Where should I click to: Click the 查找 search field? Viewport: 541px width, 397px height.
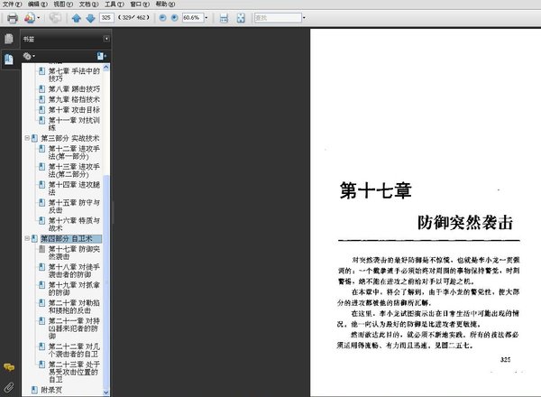[278, 18]
